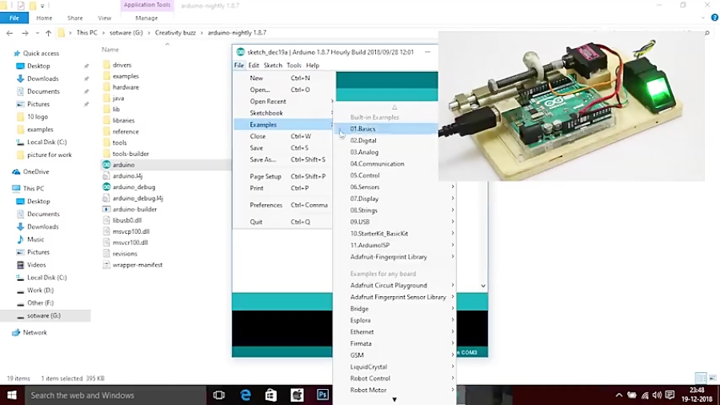The image size is (720, 405).
Task: Select the arduino application icon
Action: (106, 164)
